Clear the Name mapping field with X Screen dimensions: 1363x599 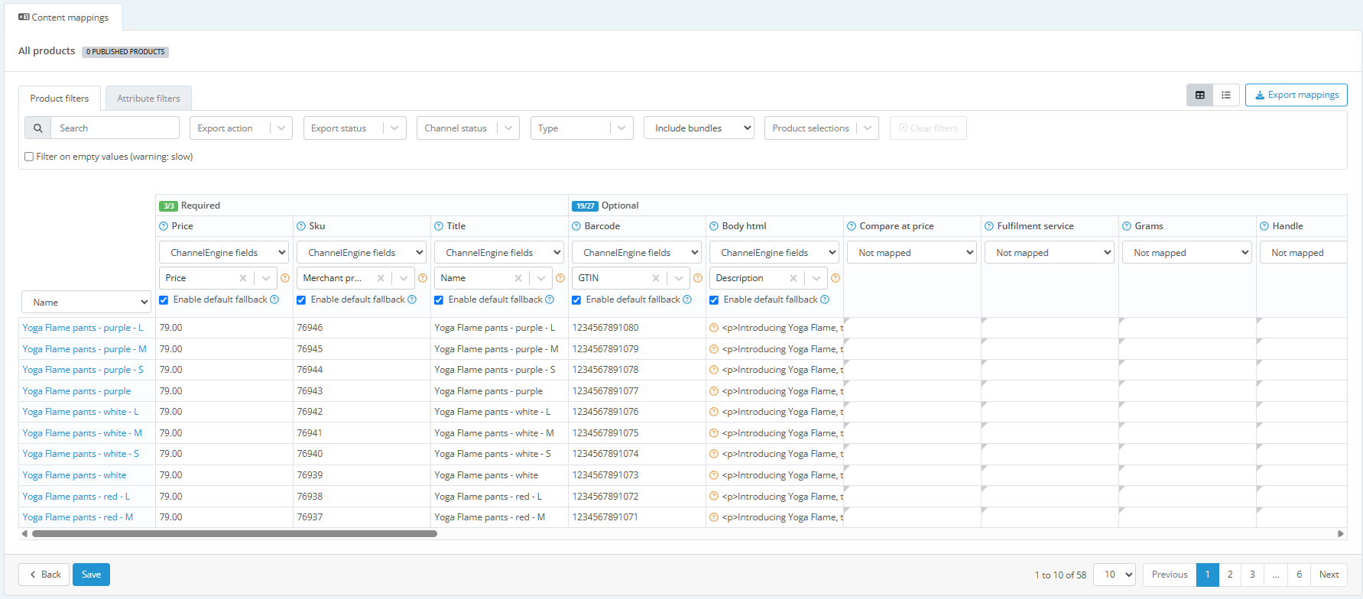pyautogui.click(x=518, y=278)
